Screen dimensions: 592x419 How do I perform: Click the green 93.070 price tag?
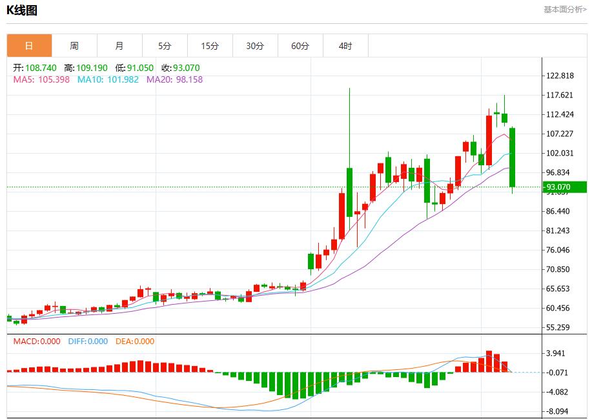pos(562,187)
